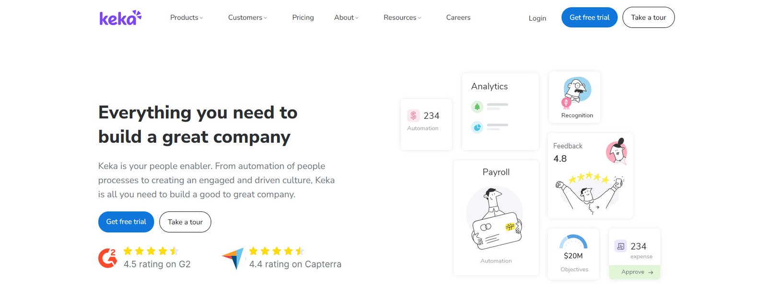The width and height of the screenshot is (767, 287).
Task: Click the Payroll card title
Action: pyautogui.click(x=496, y=172)
